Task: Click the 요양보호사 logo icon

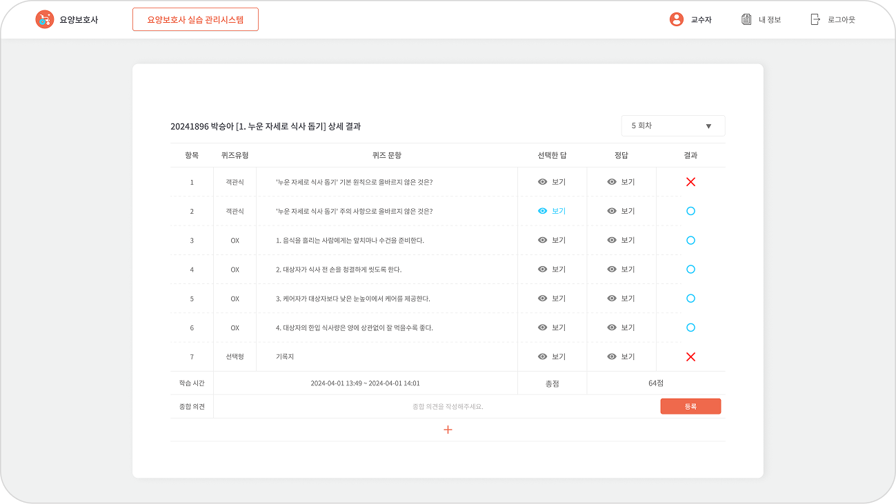Action: [x=44, y=19]
